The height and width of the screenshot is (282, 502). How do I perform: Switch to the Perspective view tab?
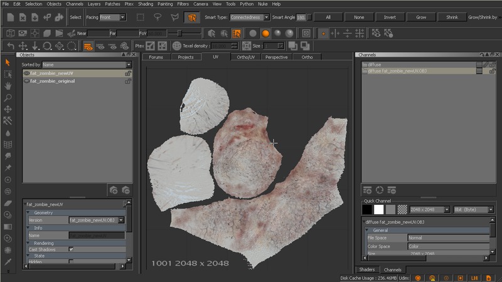pos(276,57)
